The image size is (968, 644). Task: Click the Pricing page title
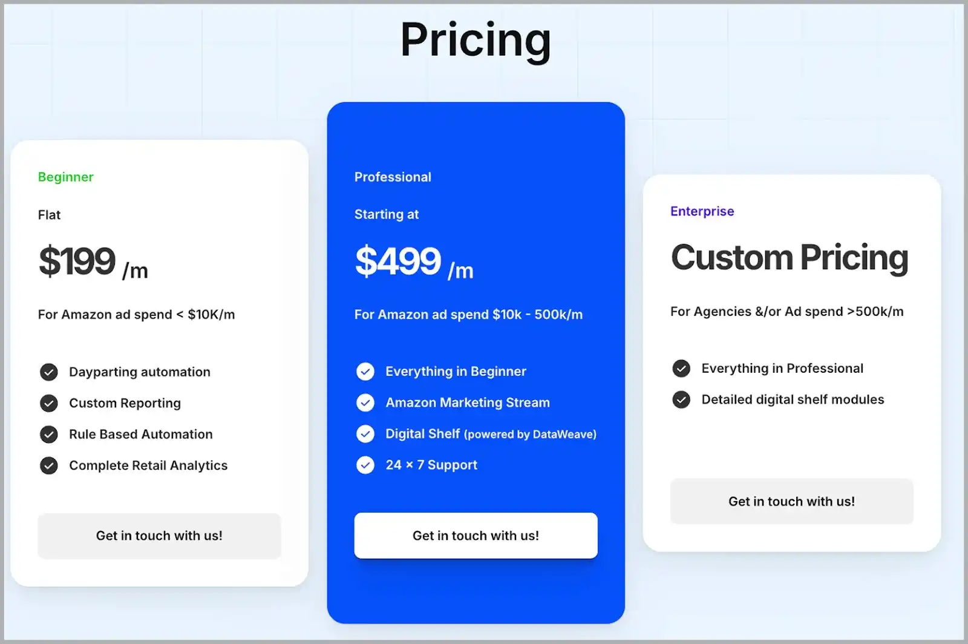click(x=476, y=41)
